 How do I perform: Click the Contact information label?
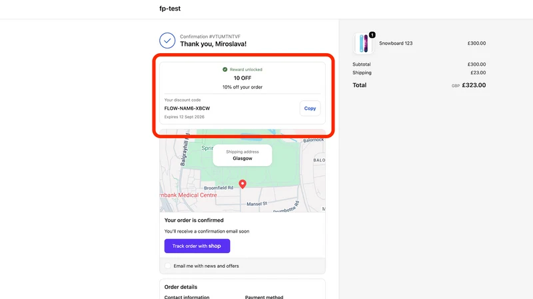pyautogui.click(x=187, y=297)
